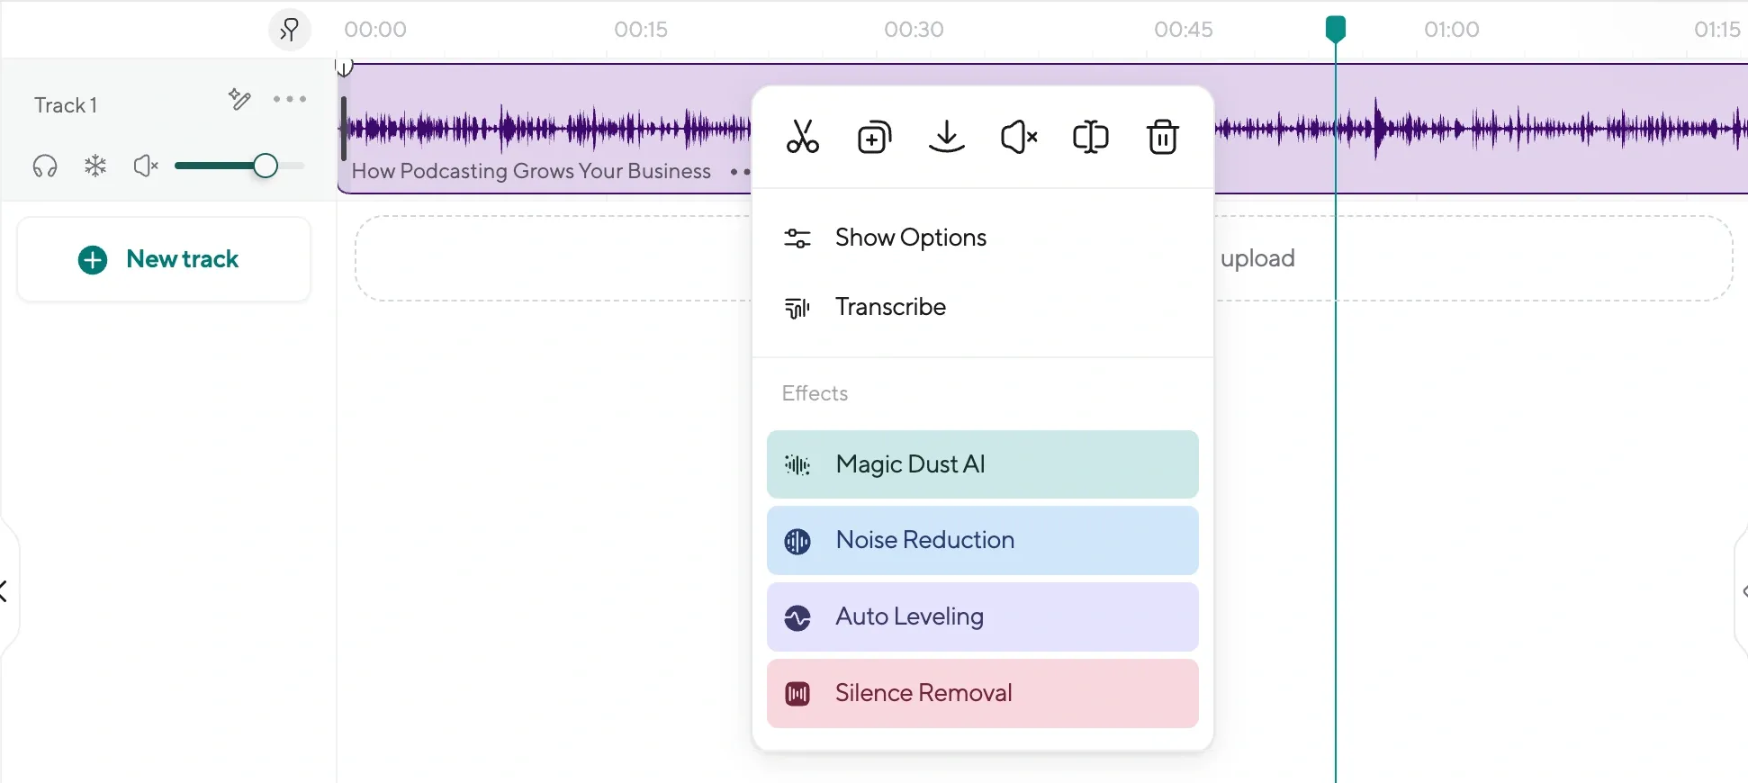Click the Track 1 volume slider handle
The image size is (1748, 783).
pos(265,166)
